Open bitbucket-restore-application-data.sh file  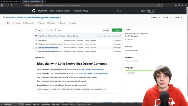pos(51,44)
